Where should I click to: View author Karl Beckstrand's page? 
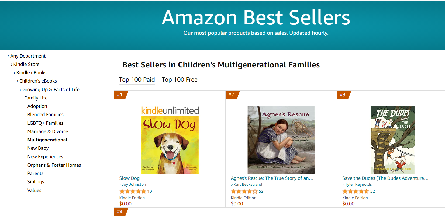click(248, 184)
